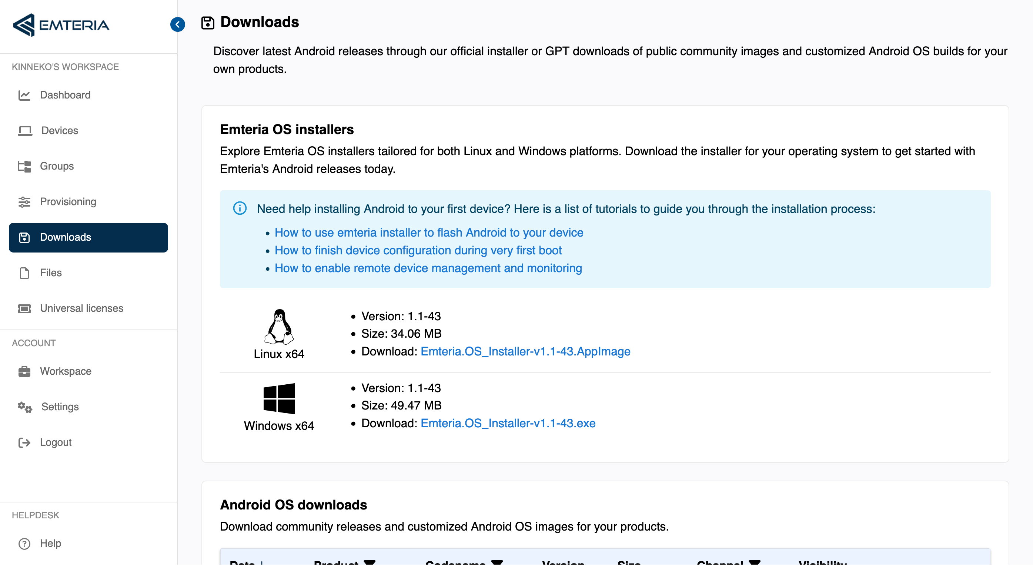1033x565 pixels.
Task: Click the 'Size: 49.47 MB' text
Action: click(x=401, y=405)
